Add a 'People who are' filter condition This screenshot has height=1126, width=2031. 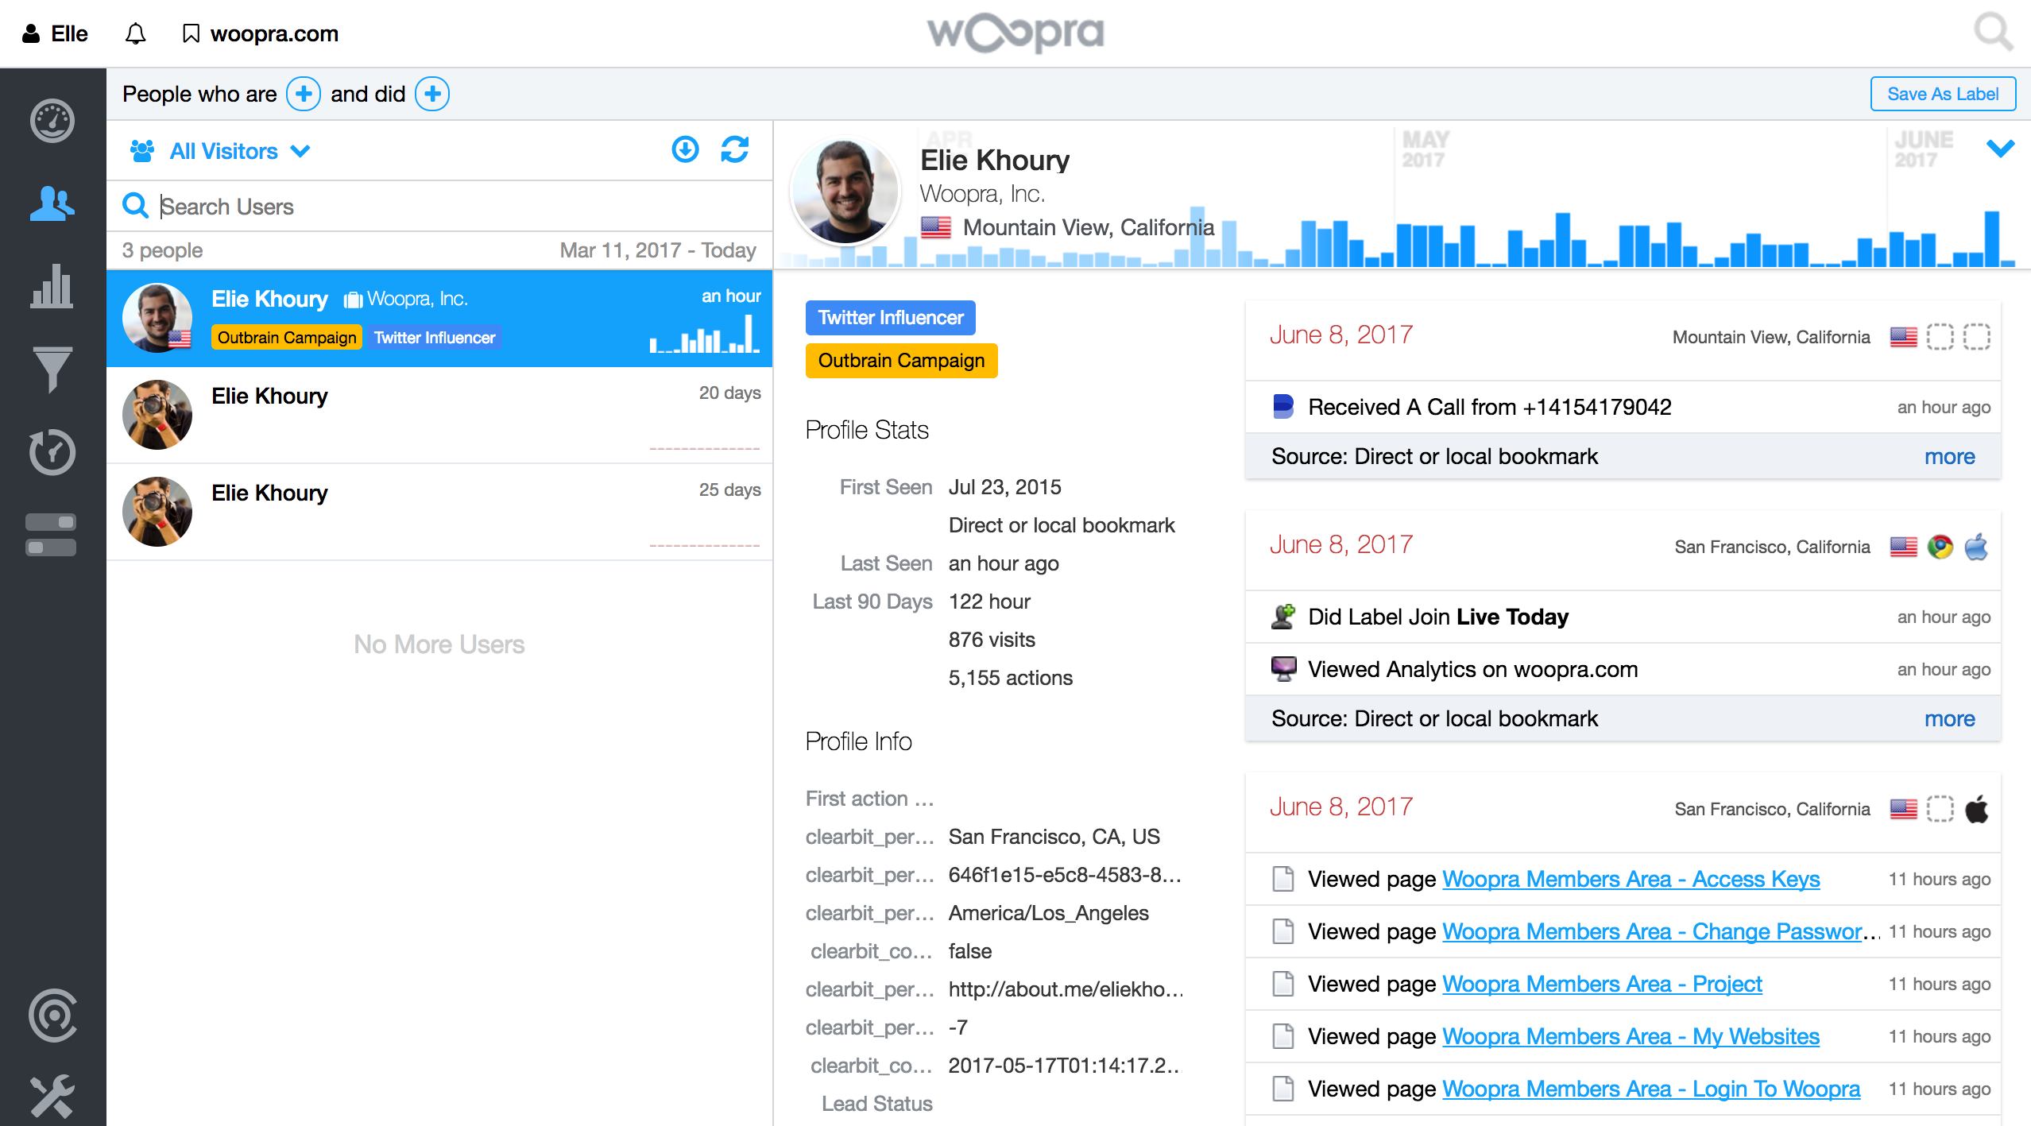tap(304, 94)
